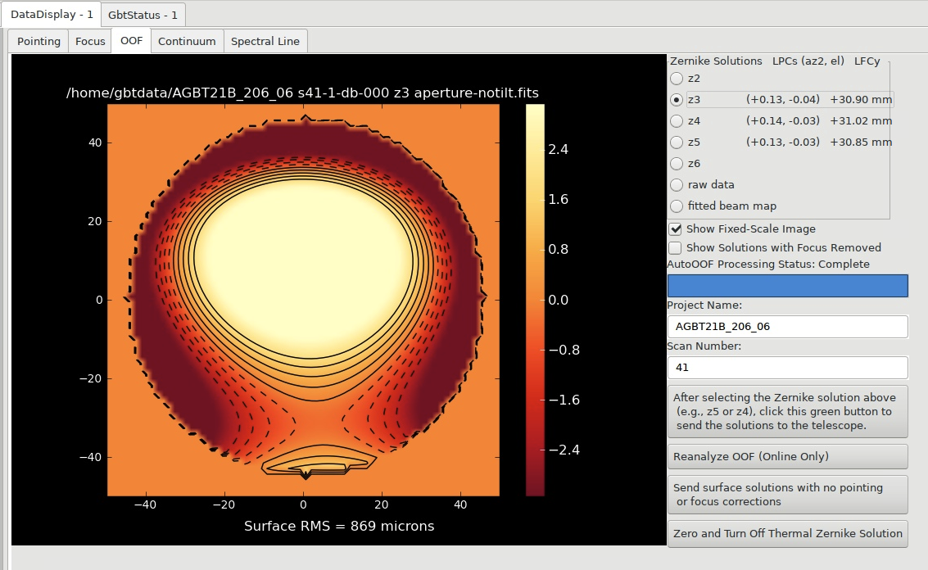Choose the z4 Zernike solution

[x=677, y=120]
